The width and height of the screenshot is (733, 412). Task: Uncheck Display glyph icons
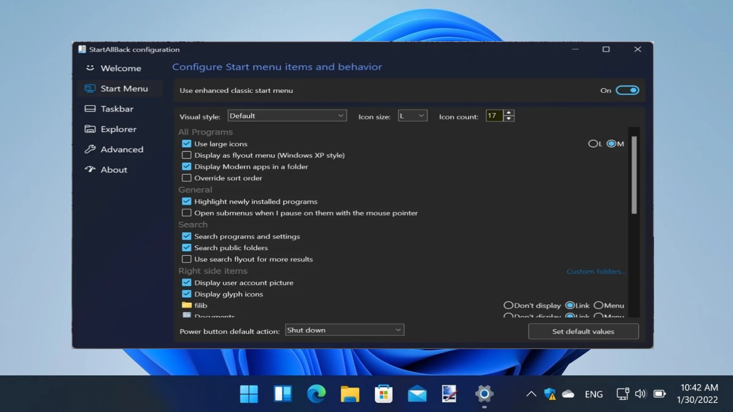187,294
